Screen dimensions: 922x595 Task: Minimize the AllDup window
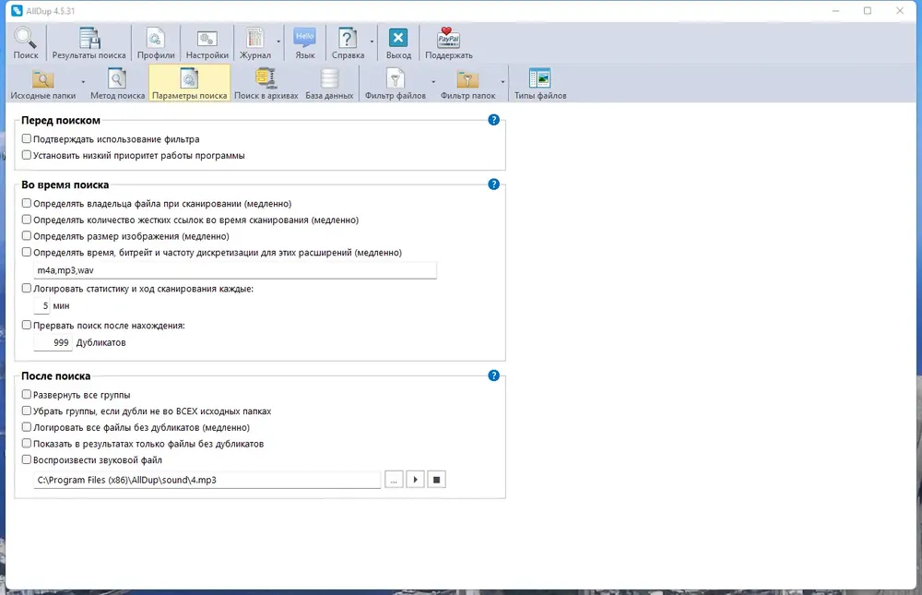click(835, 10)
